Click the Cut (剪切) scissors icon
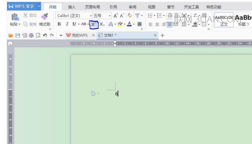The width and height of the screenshot is (252, 144). click(26, 15)
